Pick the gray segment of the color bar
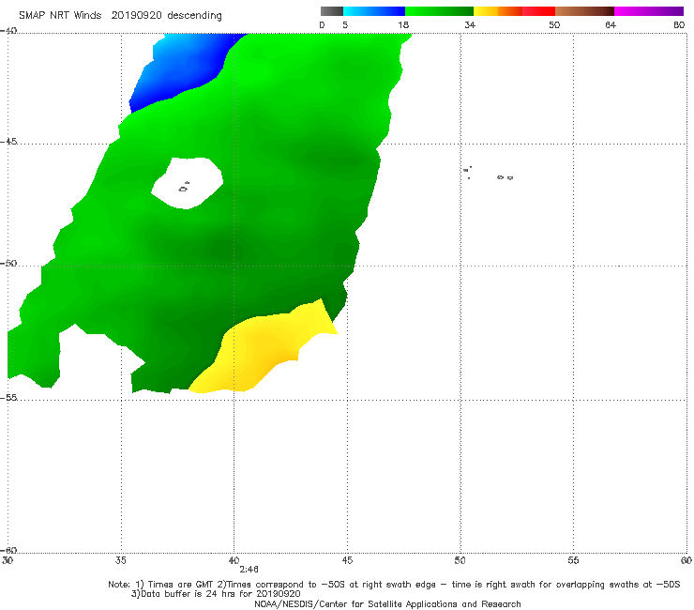This screenshot has width=694, height=610. click(331, 11)
